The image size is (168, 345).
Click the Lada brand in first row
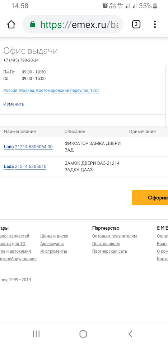click(9, 147)
